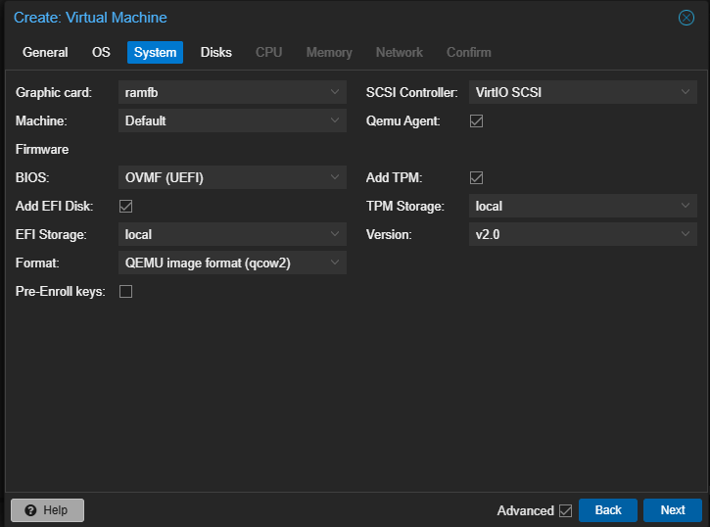Go Back to previous step
This screenshot has width=710, height=527.
click(x=608, y=510)
